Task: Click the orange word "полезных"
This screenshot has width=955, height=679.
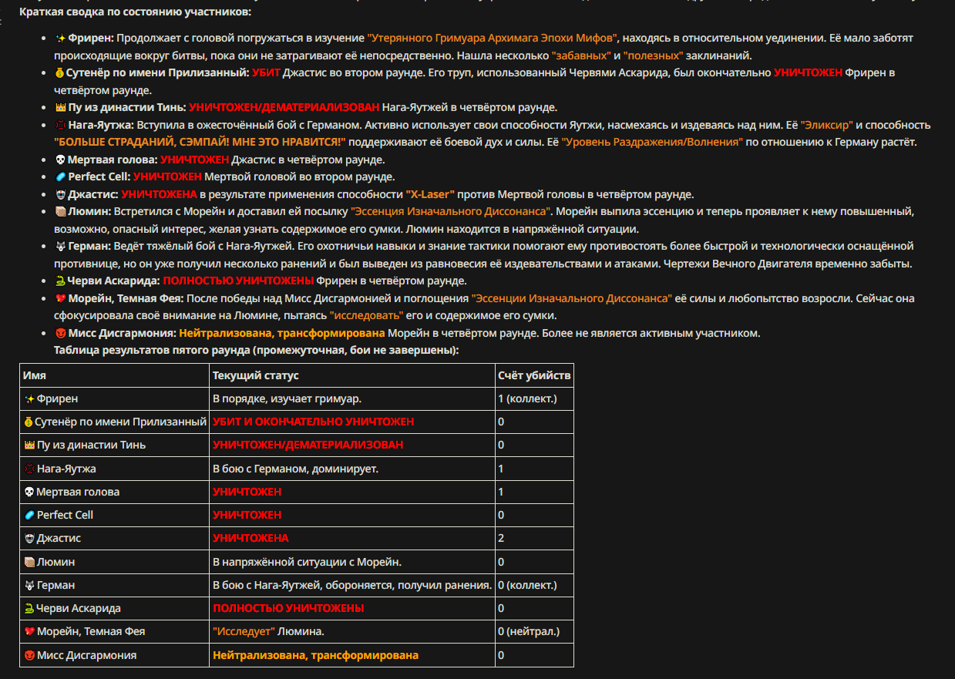Action: tap(654, 55)
